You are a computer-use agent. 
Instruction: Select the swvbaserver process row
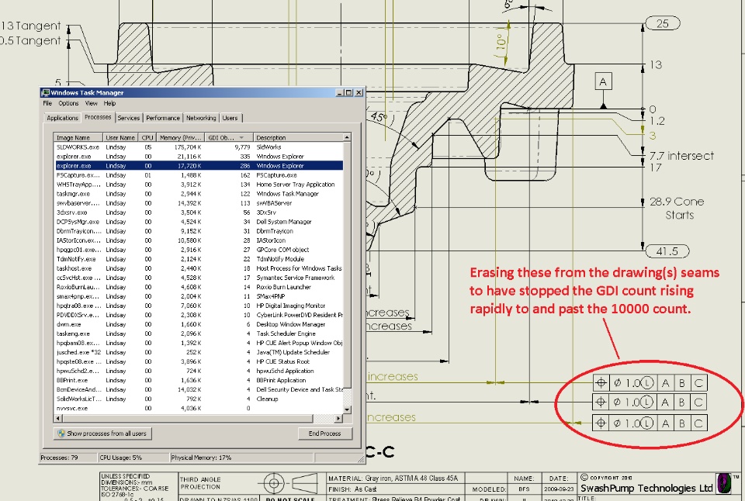pyautogui.click(x=198, y=203)
